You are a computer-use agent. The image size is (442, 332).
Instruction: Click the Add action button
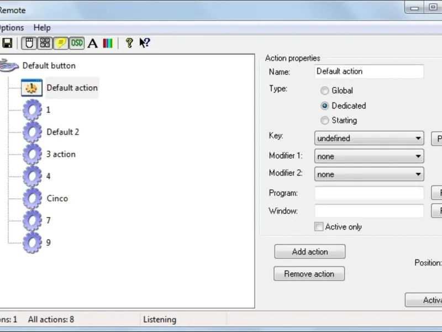pos(310,252)
